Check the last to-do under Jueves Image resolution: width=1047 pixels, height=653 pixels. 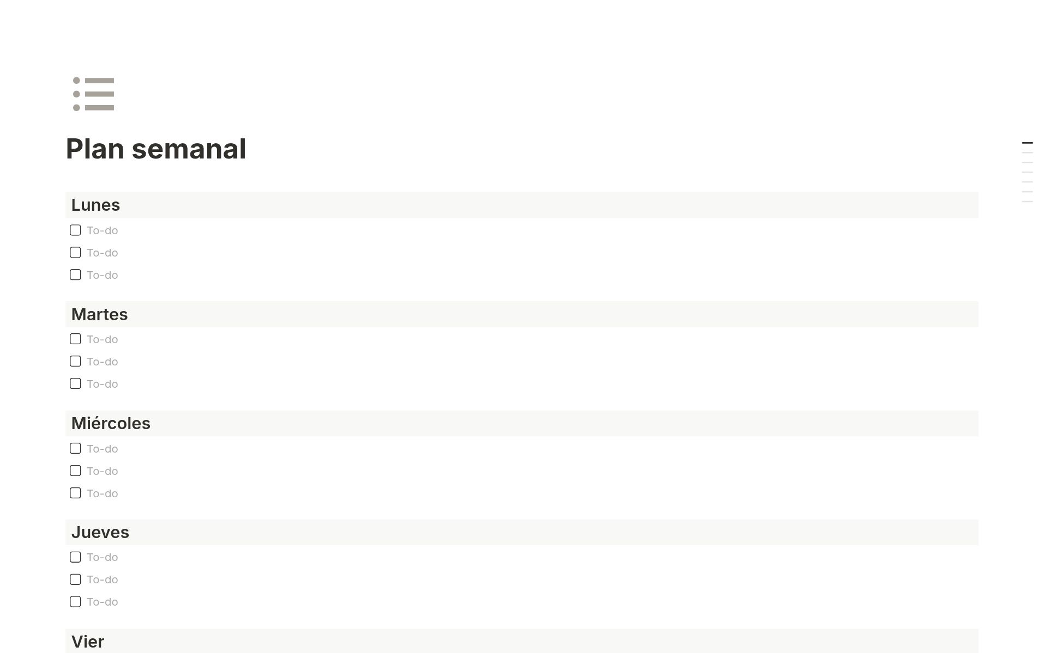[x=75, y=601]
